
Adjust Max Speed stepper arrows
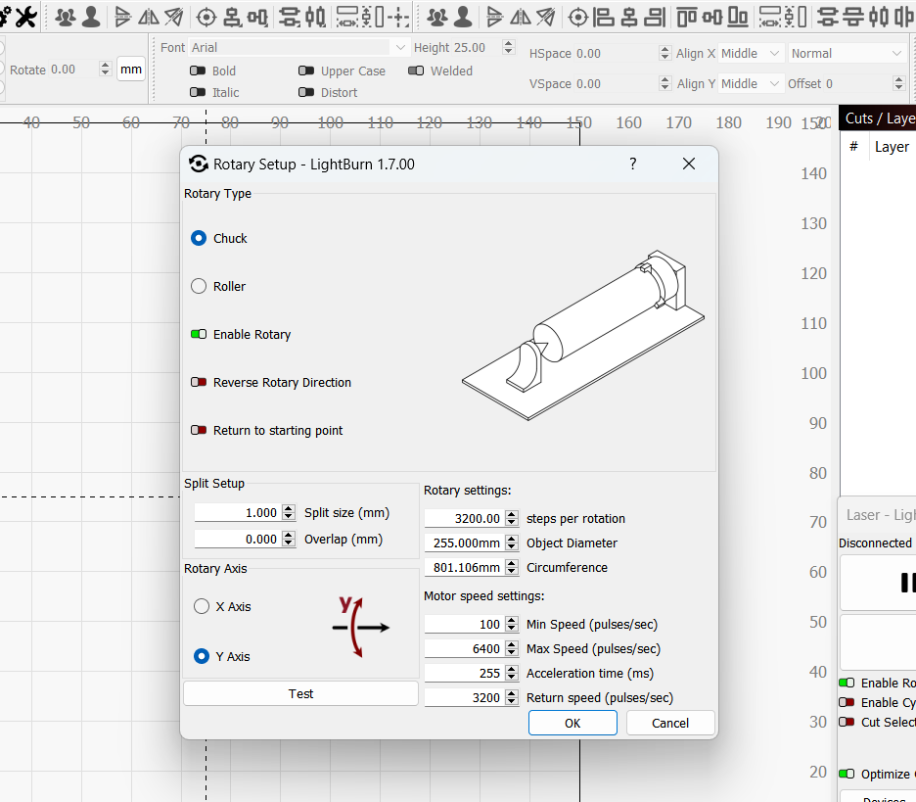click(512, 648)
